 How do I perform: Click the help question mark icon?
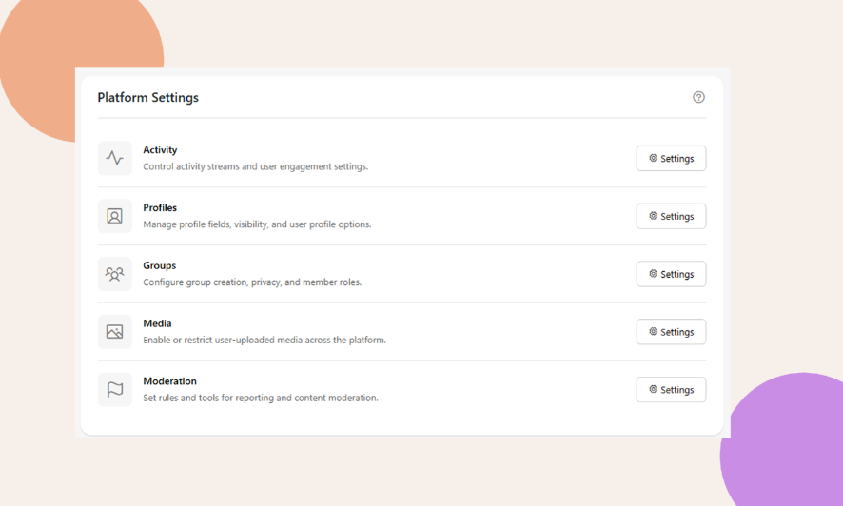(x=698, y=97)
